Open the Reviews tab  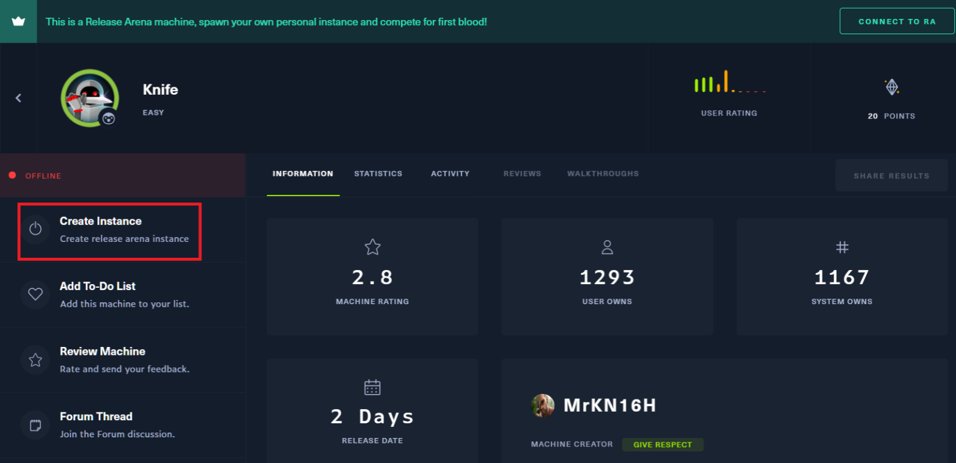(522, 173)
